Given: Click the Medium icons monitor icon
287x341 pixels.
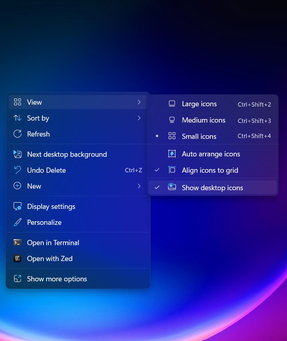Looking at the screenshot, I should point(172,120).
